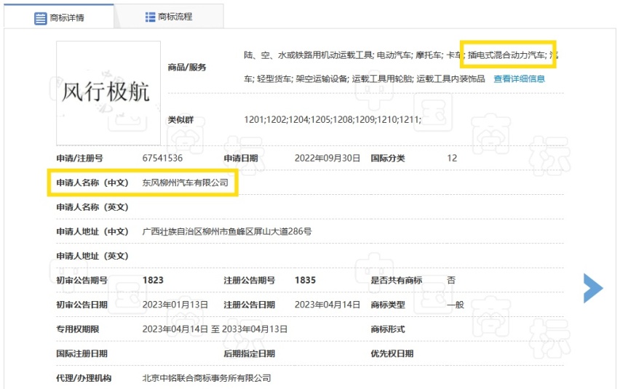Click the 初审公告期号 label

[x=82, y=280]
